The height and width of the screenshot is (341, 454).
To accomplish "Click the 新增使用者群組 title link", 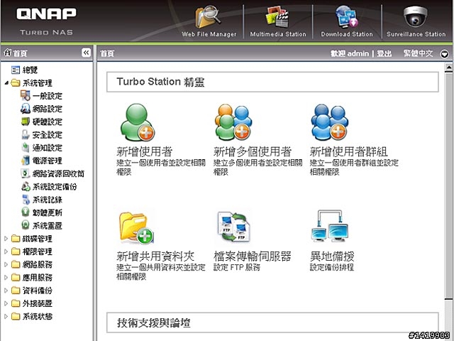I will (348, 151).
